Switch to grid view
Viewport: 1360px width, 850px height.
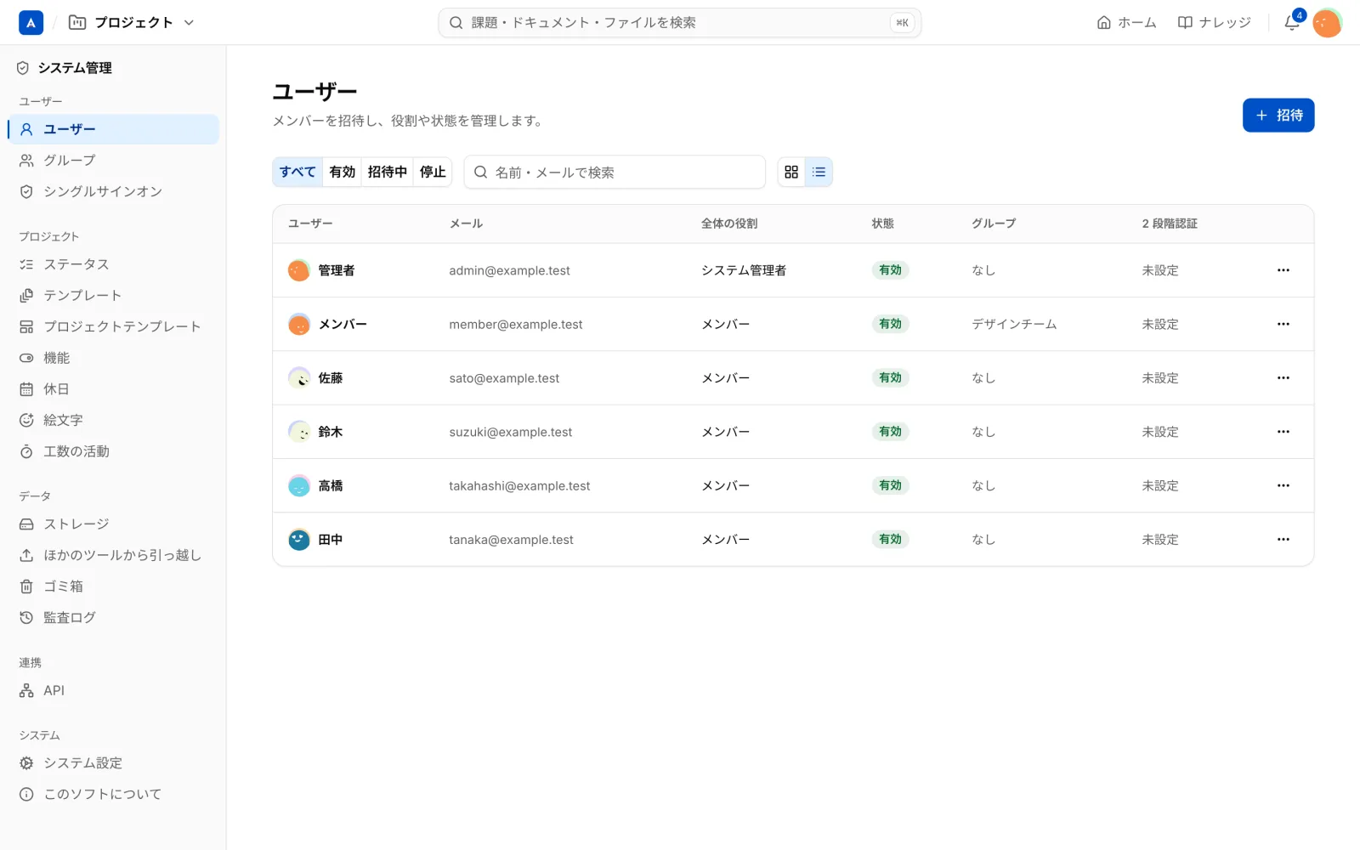[791, 173]
